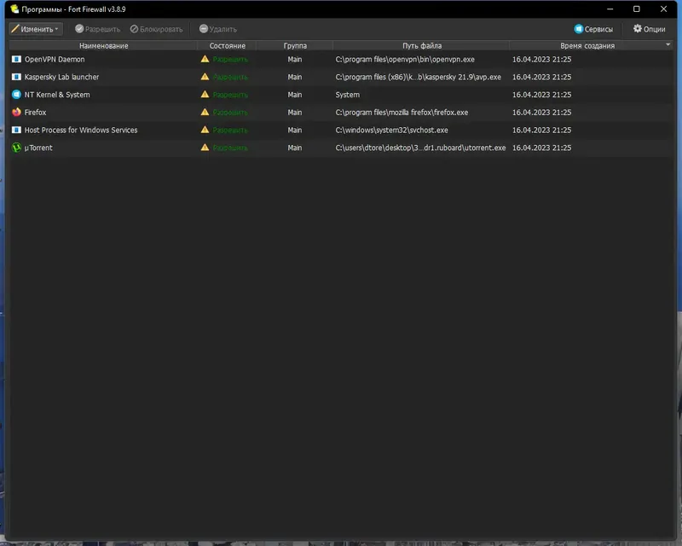Minimize the Fort Firewall window
This screenshot has width=682, height=546.
pyautogui.click(x=610, y=9)
